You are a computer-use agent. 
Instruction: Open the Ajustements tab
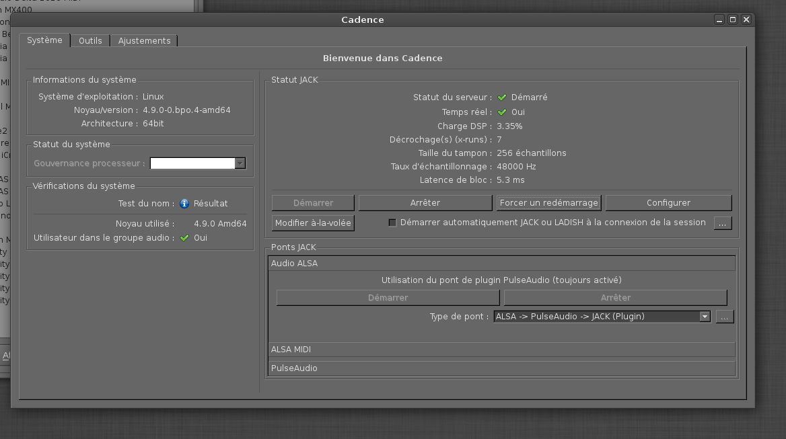click(x=145, y=40)
